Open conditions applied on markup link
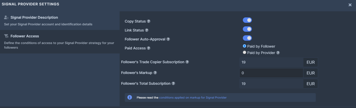Viewport: 356px width, 108px height. [x=193, y=98]
